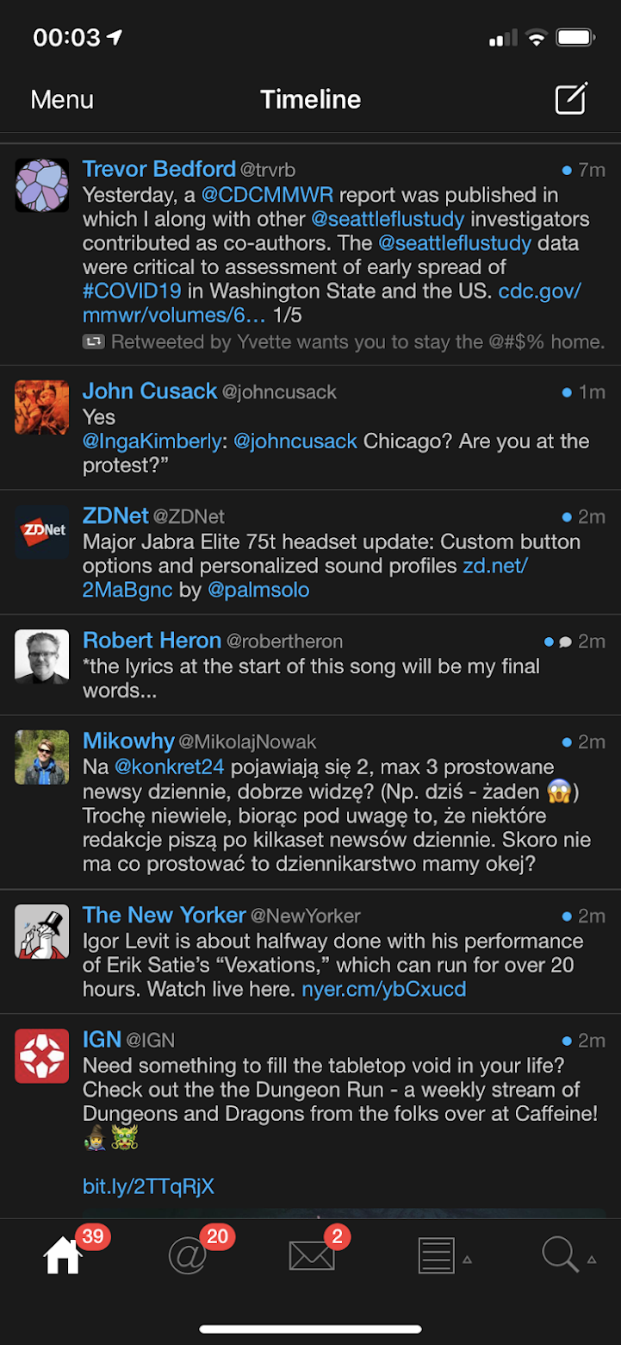Image resolution: width=621 pixels, height=1345 pixels.
Task: Open the lists icon in bottom bar
Action: click(x=437, y=1256)
